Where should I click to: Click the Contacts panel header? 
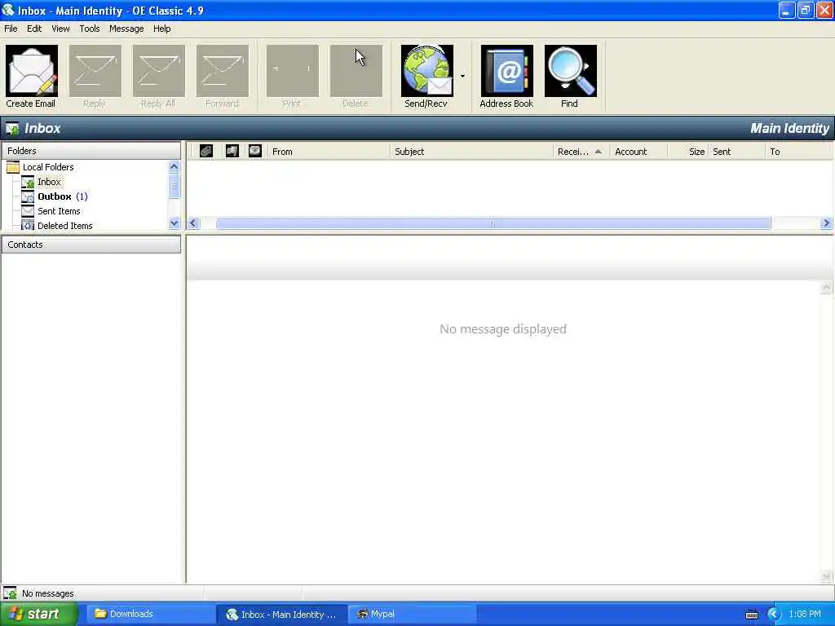91,245
